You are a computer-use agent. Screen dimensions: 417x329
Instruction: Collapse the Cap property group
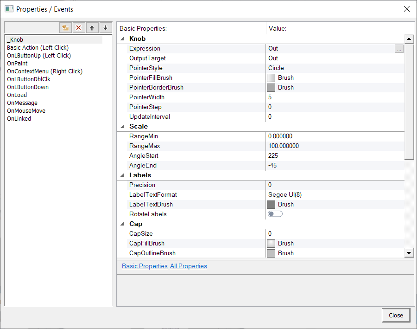point(122,224)
